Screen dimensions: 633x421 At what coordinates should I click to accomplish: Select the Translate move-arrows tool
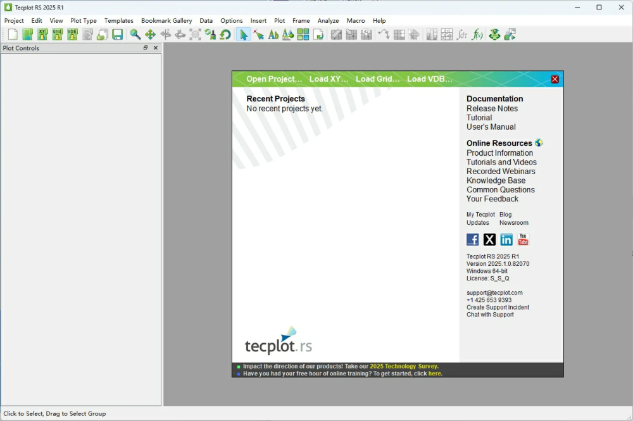click(150, 35)
